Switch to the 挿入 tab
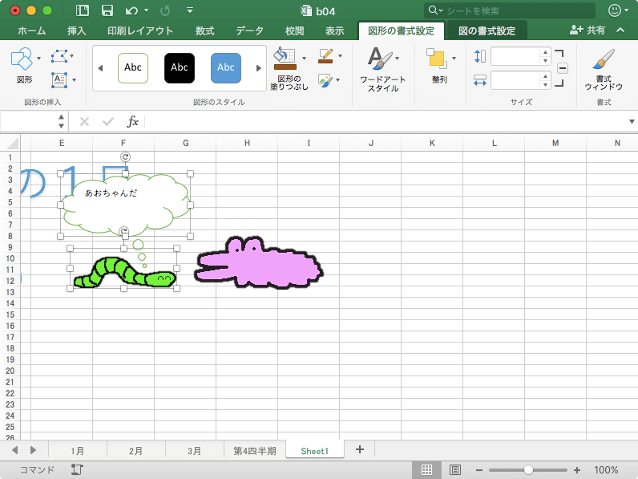638x479 pixels. pyautogui.click(x=76, y=30)
